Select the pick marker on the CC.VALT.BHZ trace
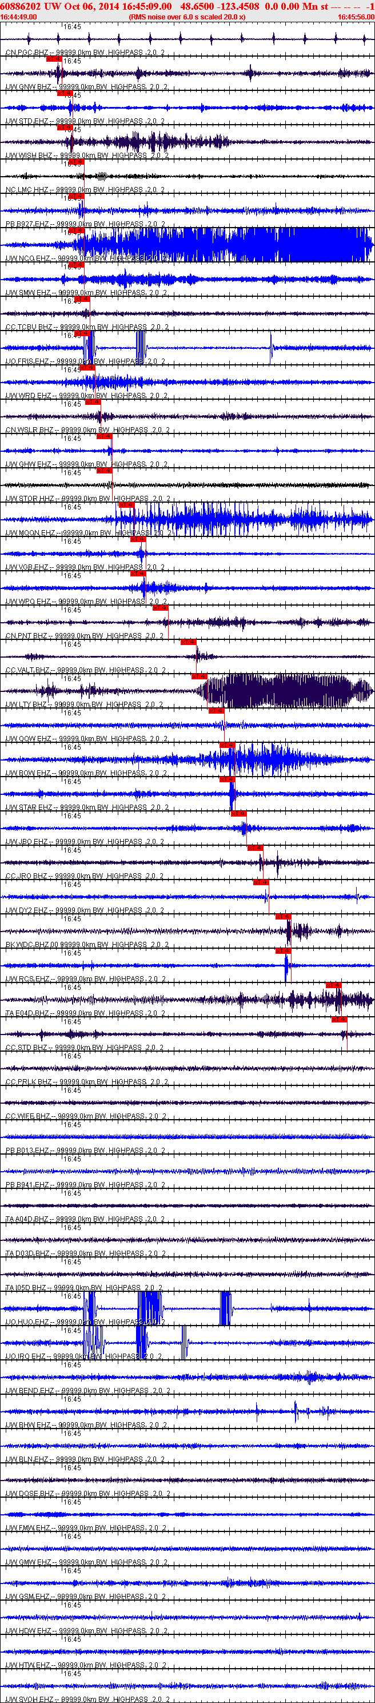The image size is (375, 1703). [188, 643]
